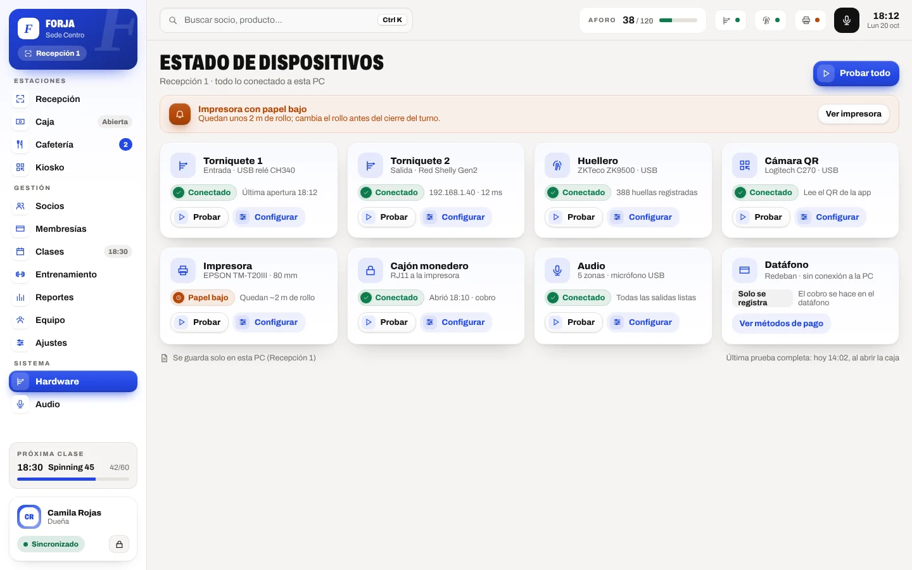The image size is (912, 570).
Task: Click the Cajón monedero lock icon
Action: (370, 271)
